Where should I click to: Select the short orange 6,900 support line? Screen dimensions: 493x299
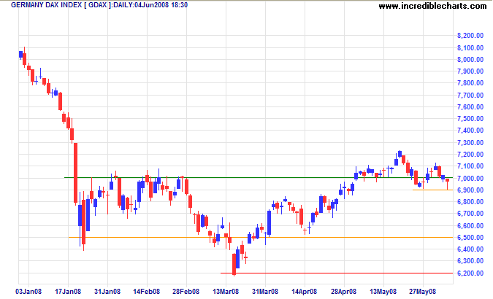click(432, 190)
